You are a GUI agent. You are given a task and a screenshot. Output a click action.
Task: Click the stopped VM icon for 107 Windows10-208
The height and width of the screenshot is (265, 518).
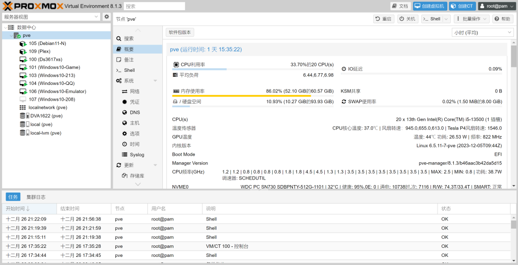[23, 100]
